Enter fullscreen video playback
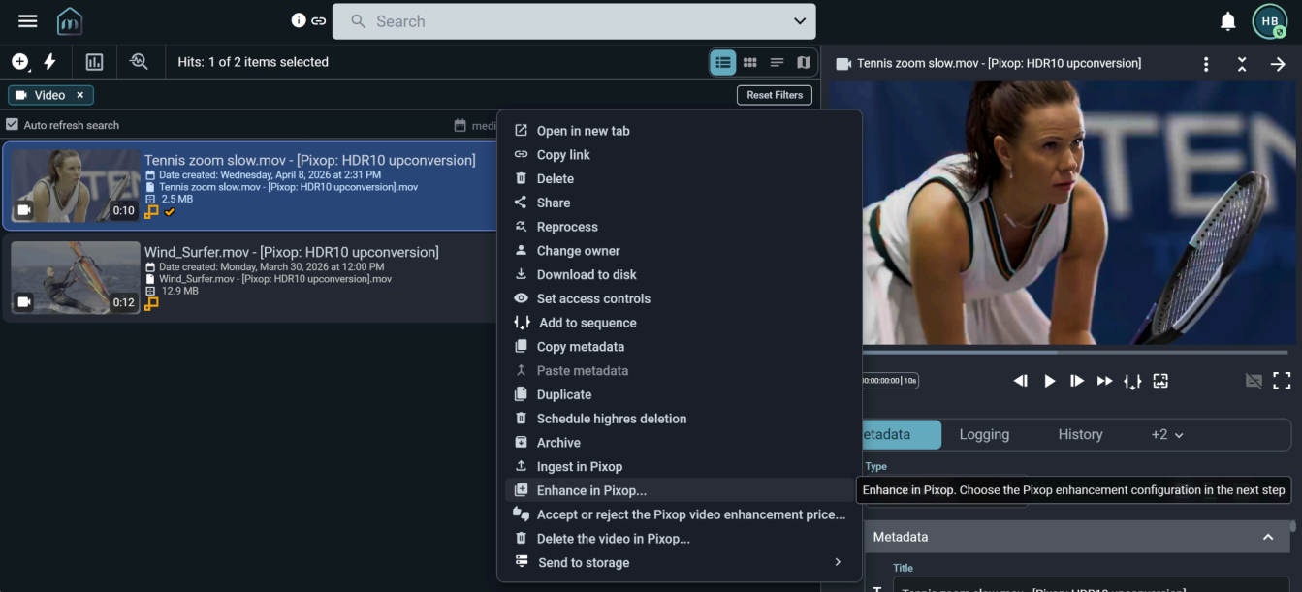Screen dimensions: 1302x592 (1282, 381)
